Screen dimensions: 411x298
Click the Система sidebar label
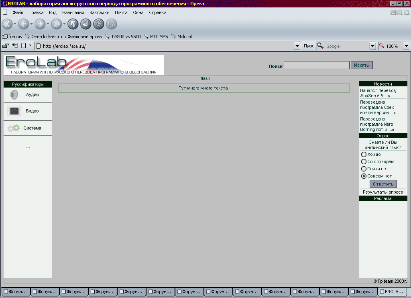(32, 128)
